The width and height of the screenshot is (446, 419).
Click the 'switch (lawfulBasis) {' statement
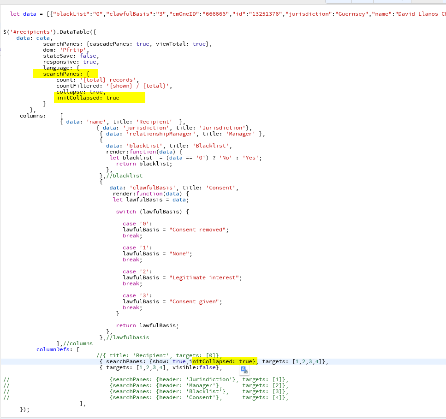(153, 212)
